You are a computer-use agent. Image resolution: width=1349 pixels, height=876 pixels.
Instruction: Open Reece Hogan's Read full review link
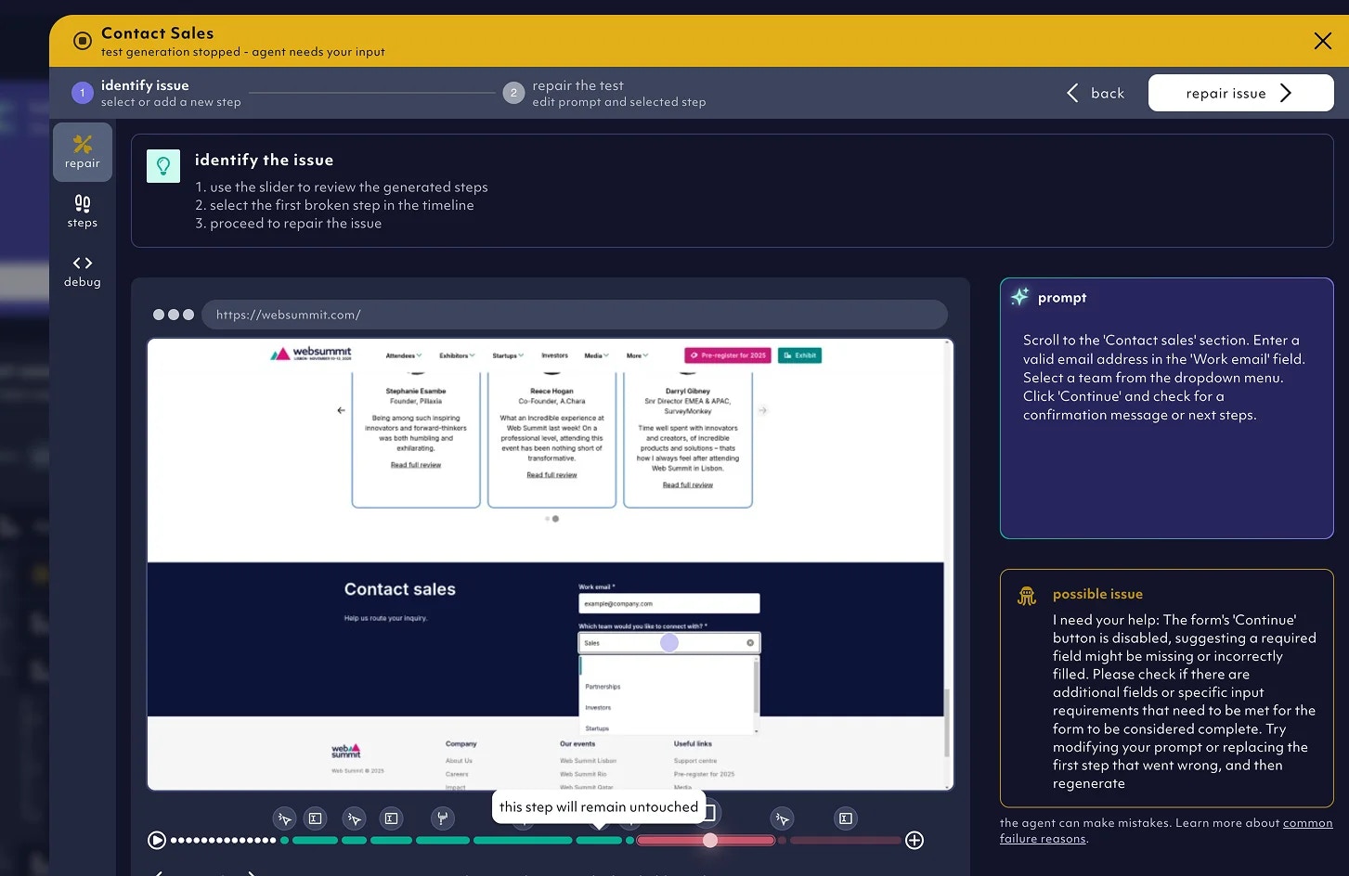tap(551, 475)
